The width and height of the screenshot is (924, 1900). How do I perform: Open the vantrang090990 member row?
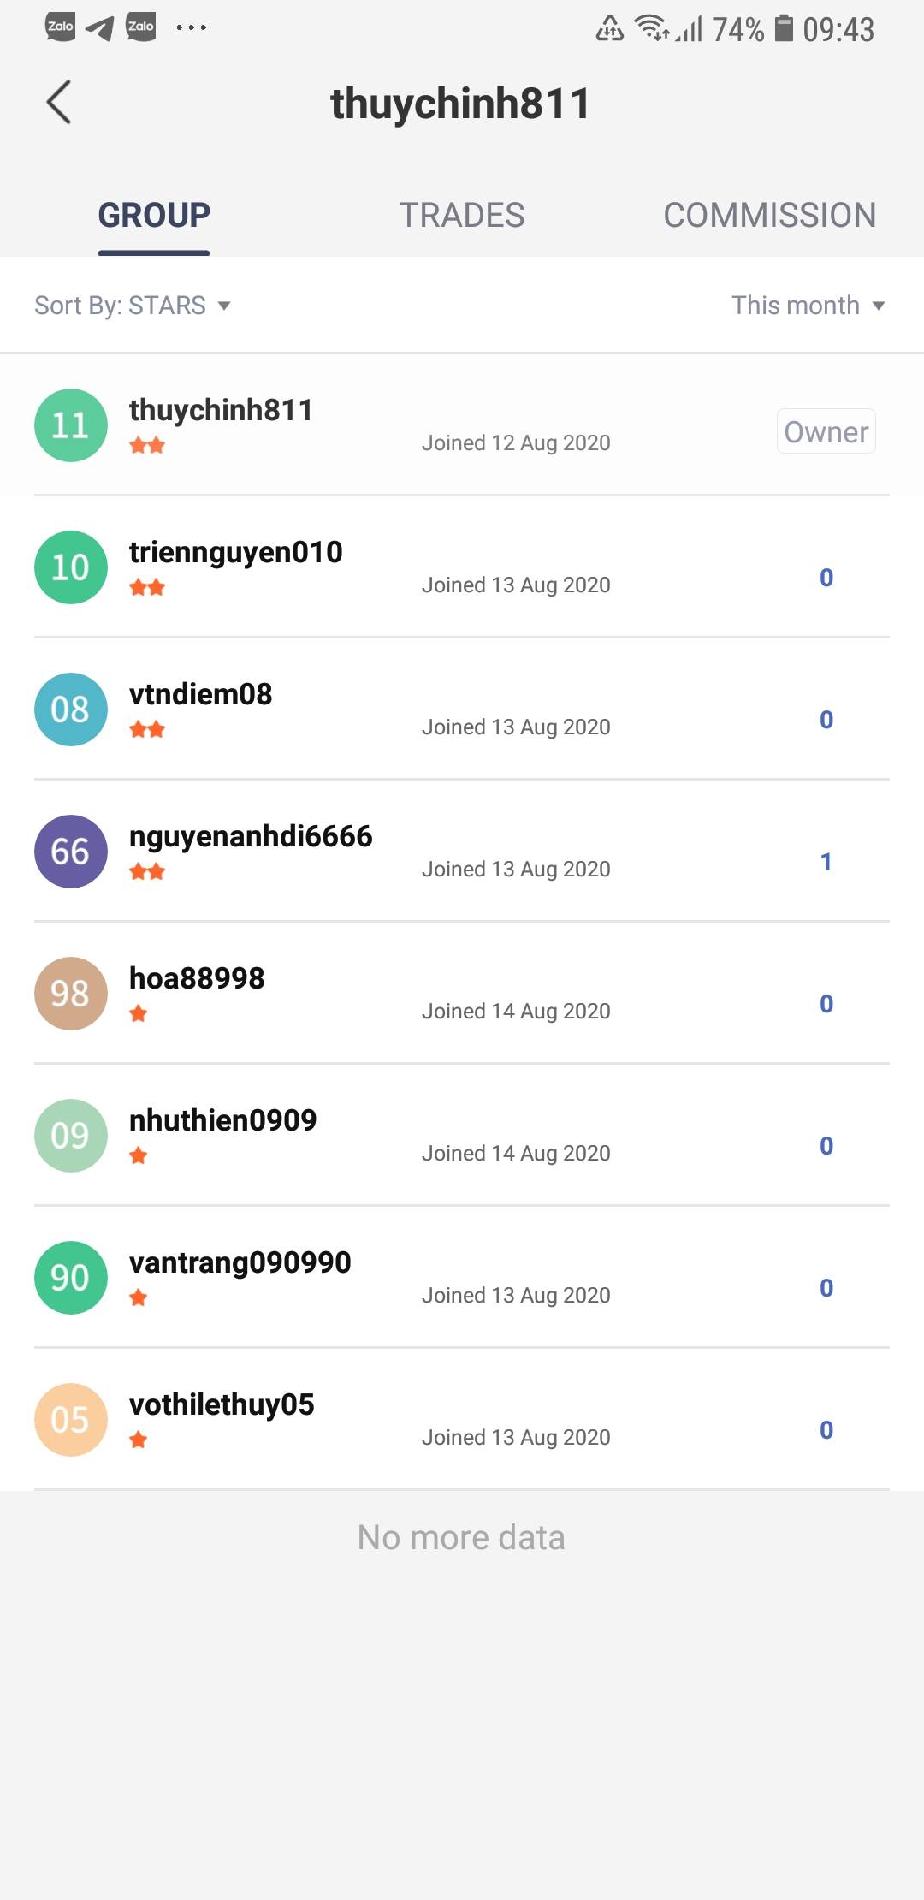(462, 1278)
